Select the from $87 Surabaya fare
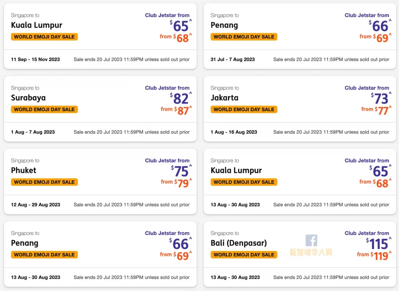Image resolution: width=399 pixels, height=291 pixels. (177, 110)
